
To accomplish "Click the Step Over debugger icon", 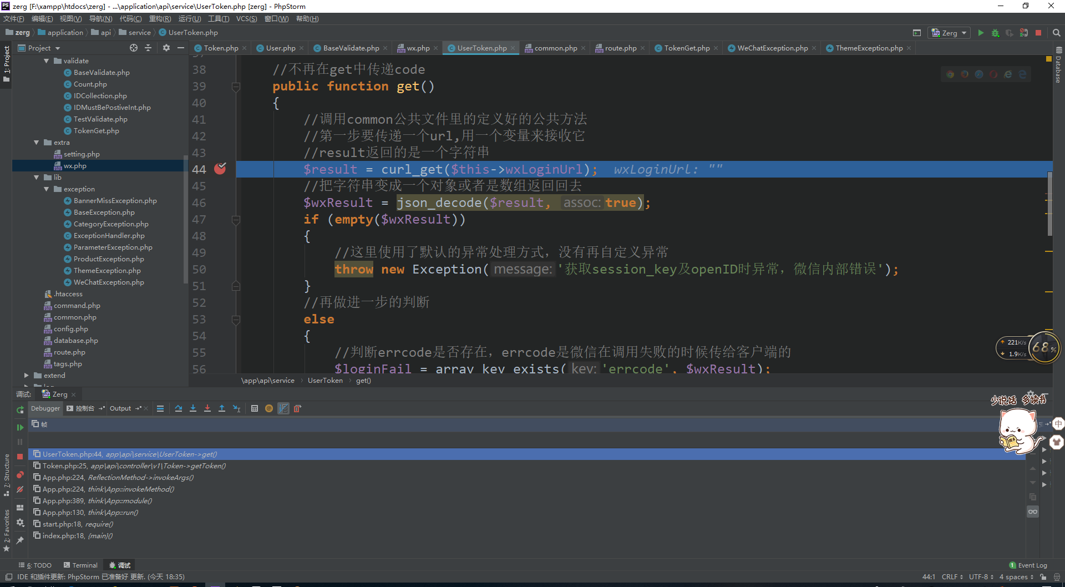I will [179, 409].
